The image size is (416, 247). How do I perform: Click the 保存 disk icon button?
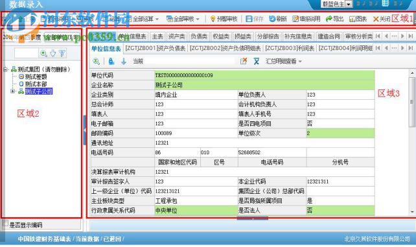click(x=255, y=19)
